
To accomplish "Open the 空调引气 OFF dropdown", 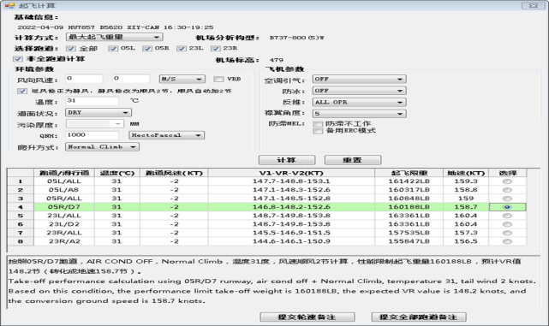I will pyautogui.click(x=359, y=80).
